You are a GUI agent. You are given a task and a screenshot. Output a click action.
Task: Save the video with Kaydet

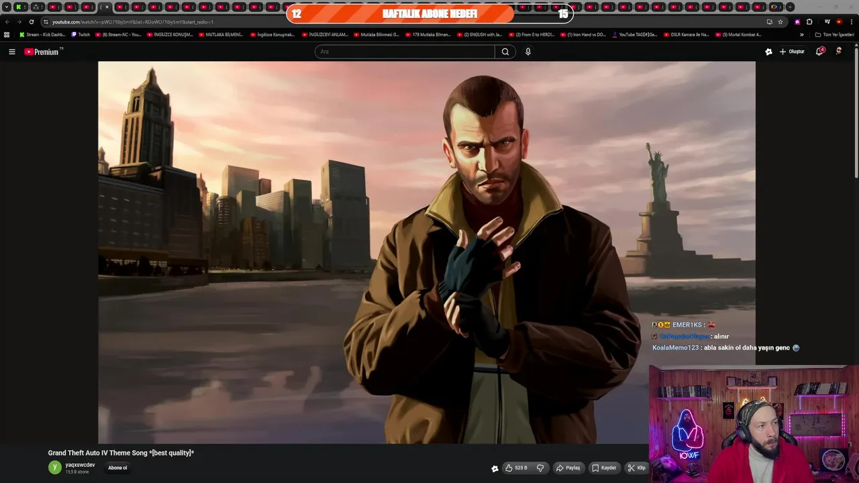(604, 468)
